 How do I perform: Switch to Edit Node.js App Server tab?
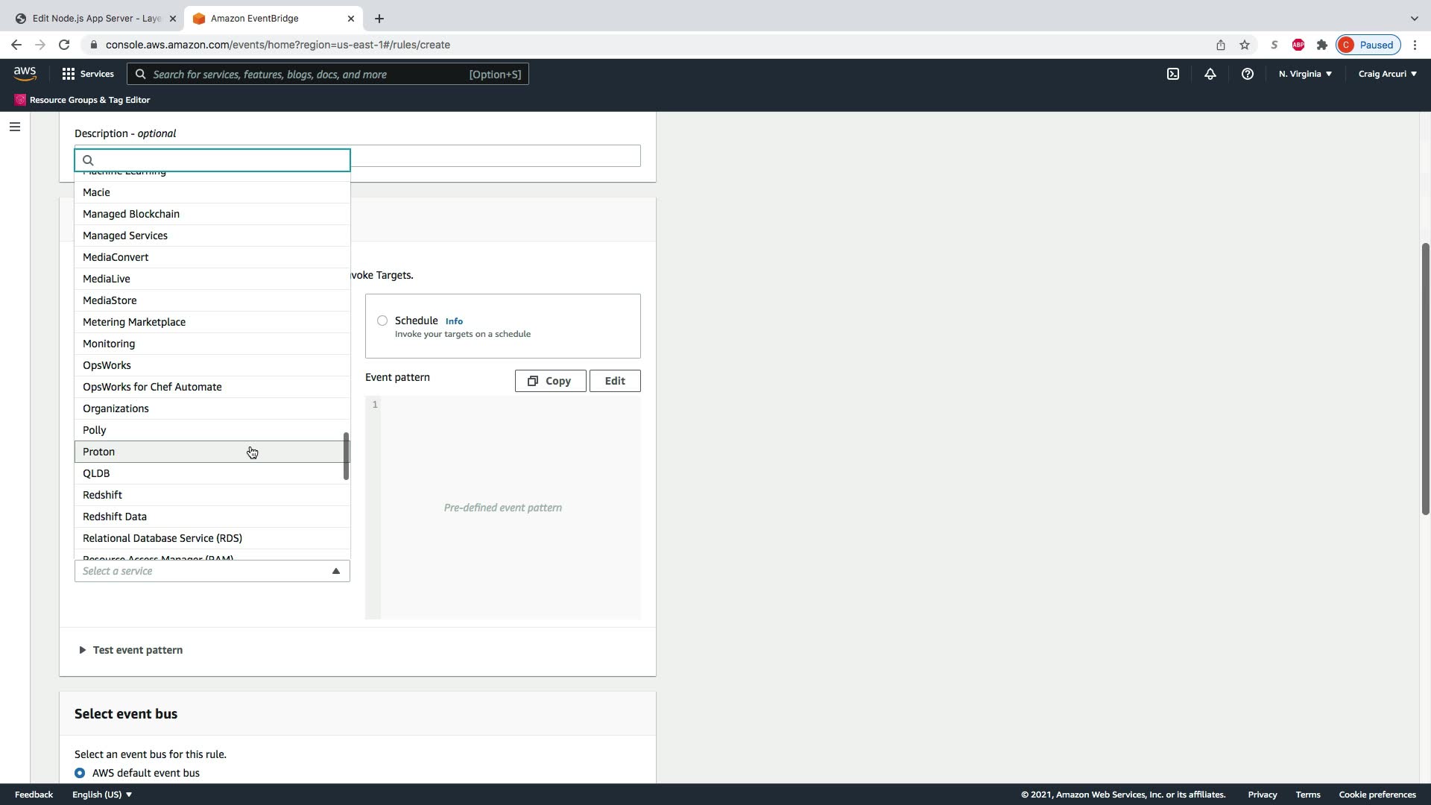pos(97,19)
